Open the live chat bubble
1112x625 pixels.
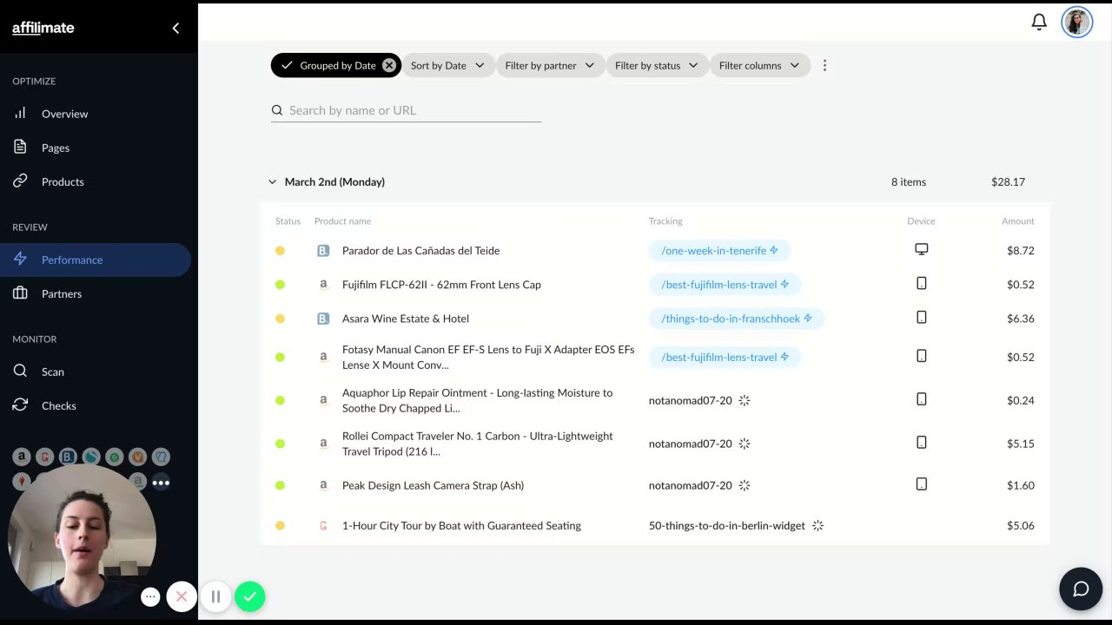(1081, 589)
